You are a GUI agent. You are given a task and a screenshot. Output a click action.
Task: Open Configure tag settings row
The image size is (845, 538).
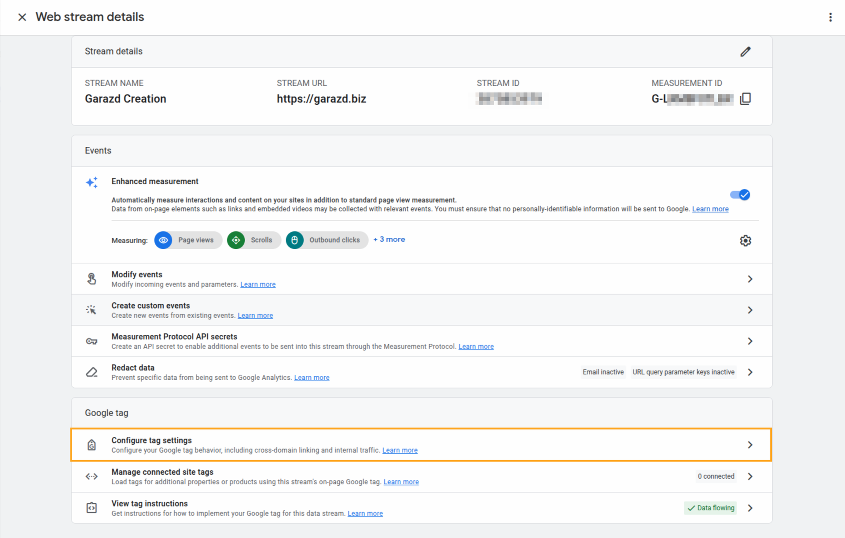[421, 445]
